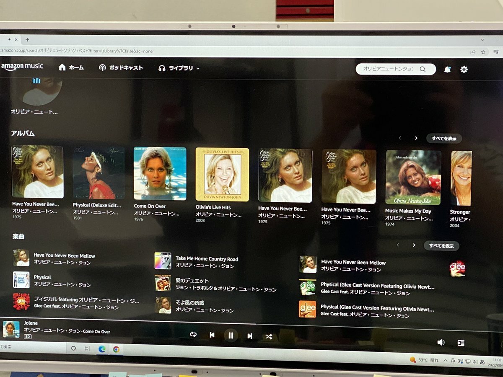Click the IME あ input indicator
Screen dimensions: 503x377
coord(482,362)
